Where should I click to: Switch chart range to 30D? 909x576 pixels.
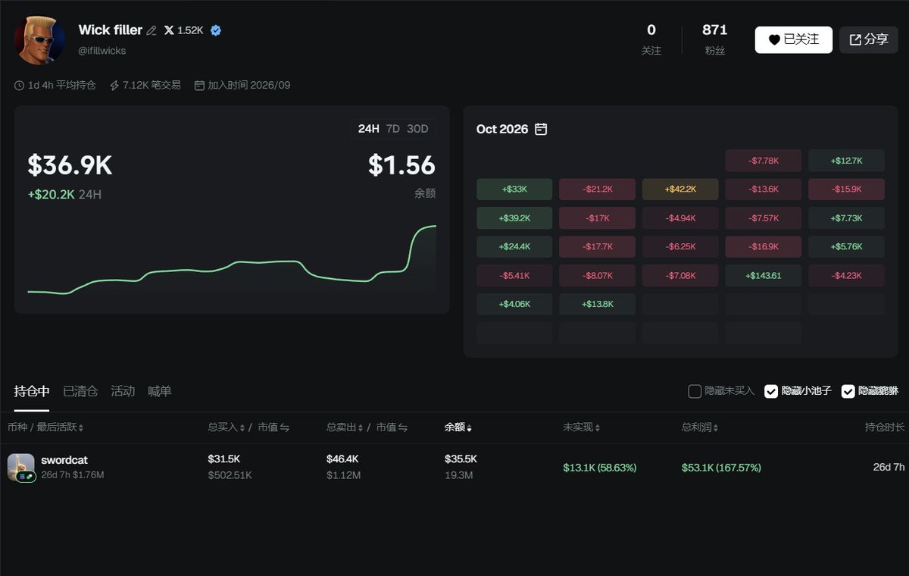coord(417,129)
